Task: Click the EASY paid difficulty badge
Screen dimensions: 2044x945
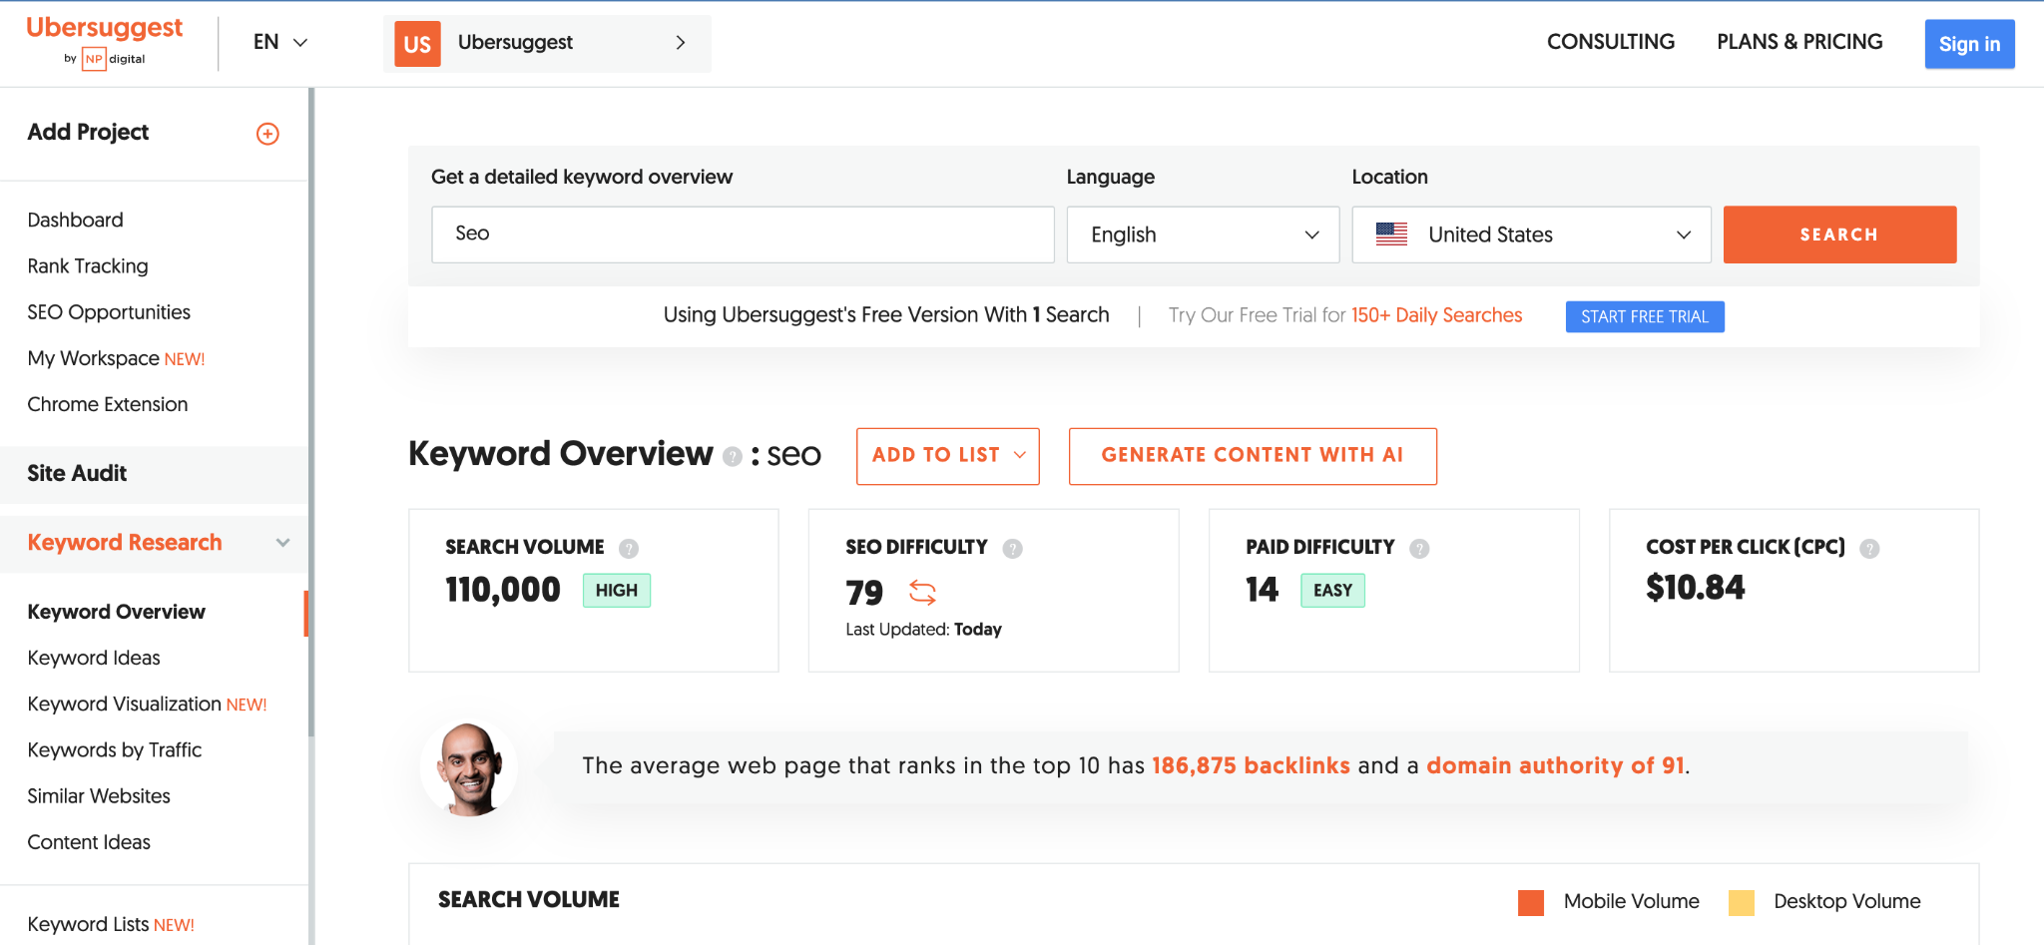Action: pyautogui.click(x=1332, y=591)
